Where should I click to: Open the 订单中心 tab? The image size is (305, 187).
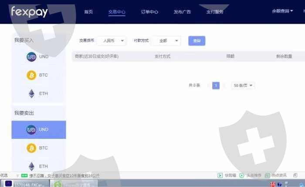149,12
